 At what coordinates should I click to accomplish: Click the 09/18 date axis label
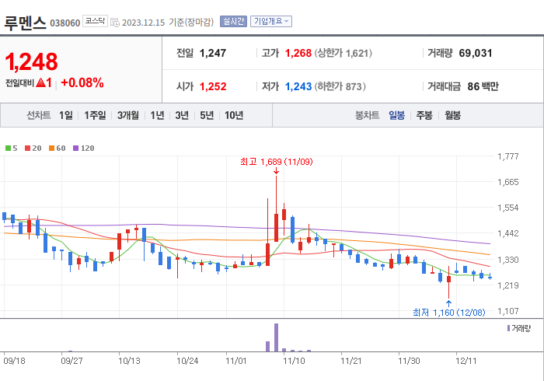[14, 361]
